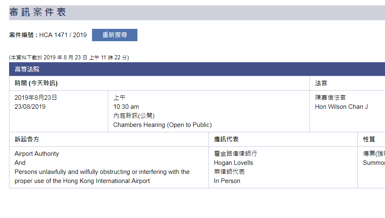This screenshot has height=218, width=385.
Task: Click the 霍金路偉律師行 law firm name
Action: pyautogui.click(x=235, y=154)
